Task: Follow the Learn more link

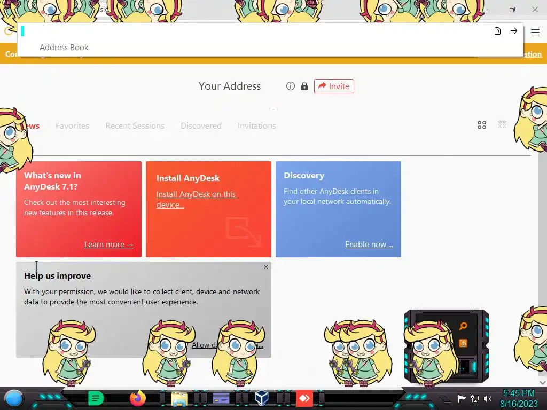Action: [x=109, y=245]
